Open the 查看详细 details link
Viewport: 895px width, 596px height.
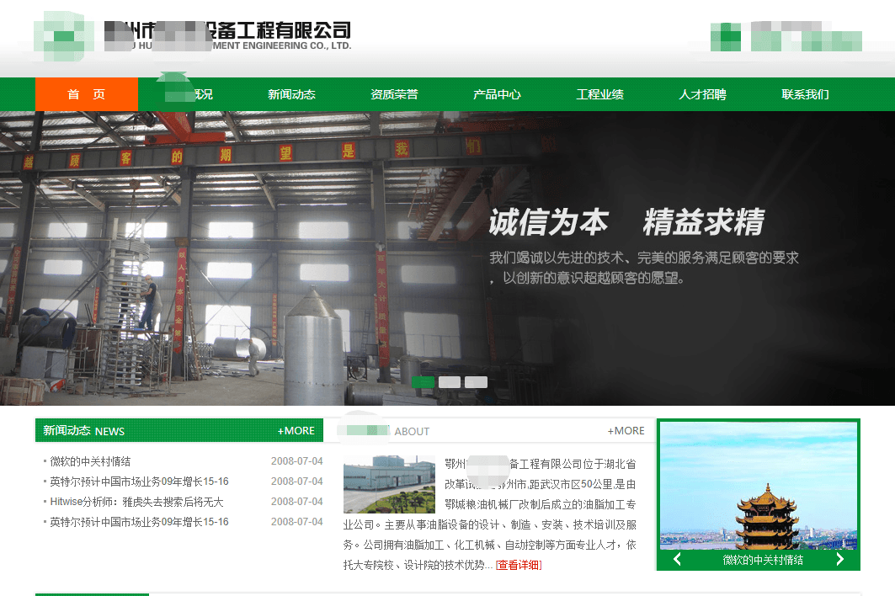coord(519,566)
